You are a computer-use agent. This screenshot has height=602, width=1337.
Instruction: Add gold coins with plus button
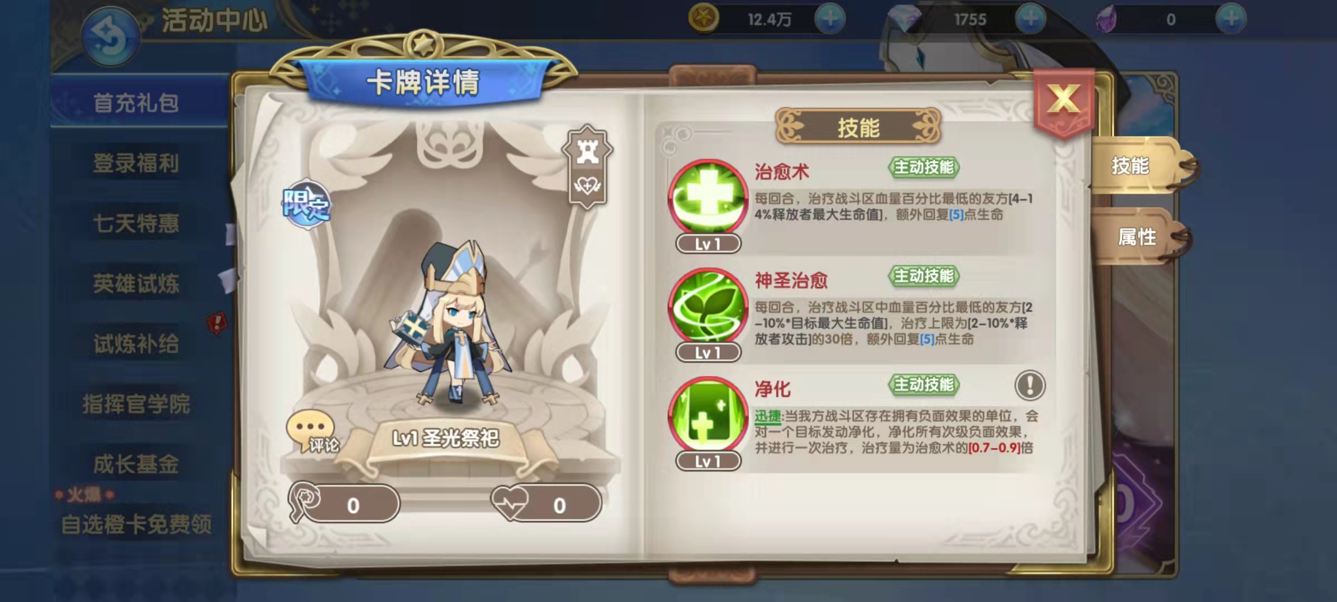click(829, 19)
